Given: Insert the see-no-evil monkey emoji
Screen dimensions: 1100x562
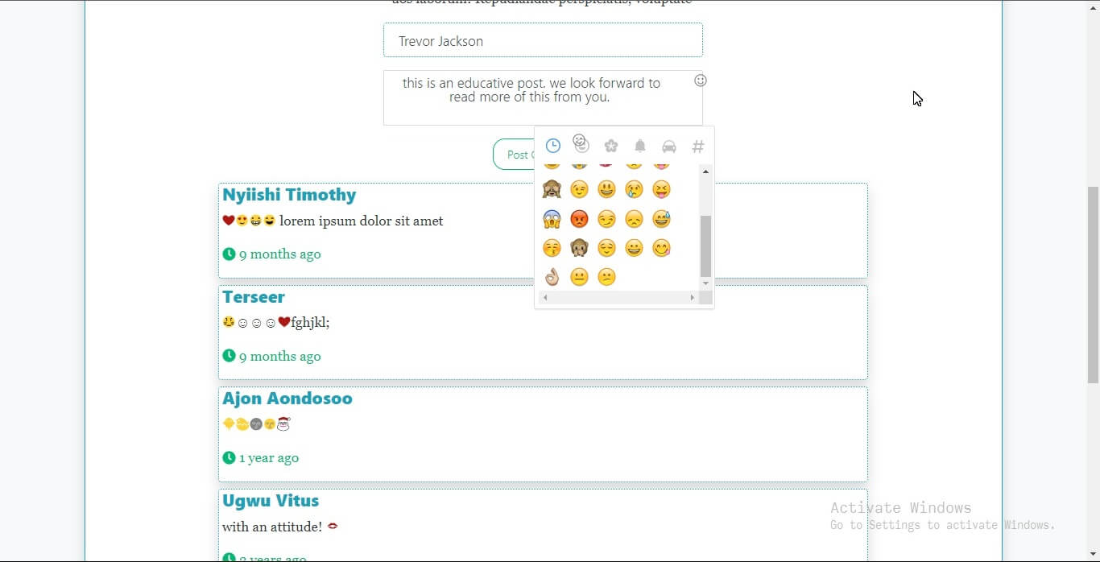Looking at the screenshot, I should [552, 189].
